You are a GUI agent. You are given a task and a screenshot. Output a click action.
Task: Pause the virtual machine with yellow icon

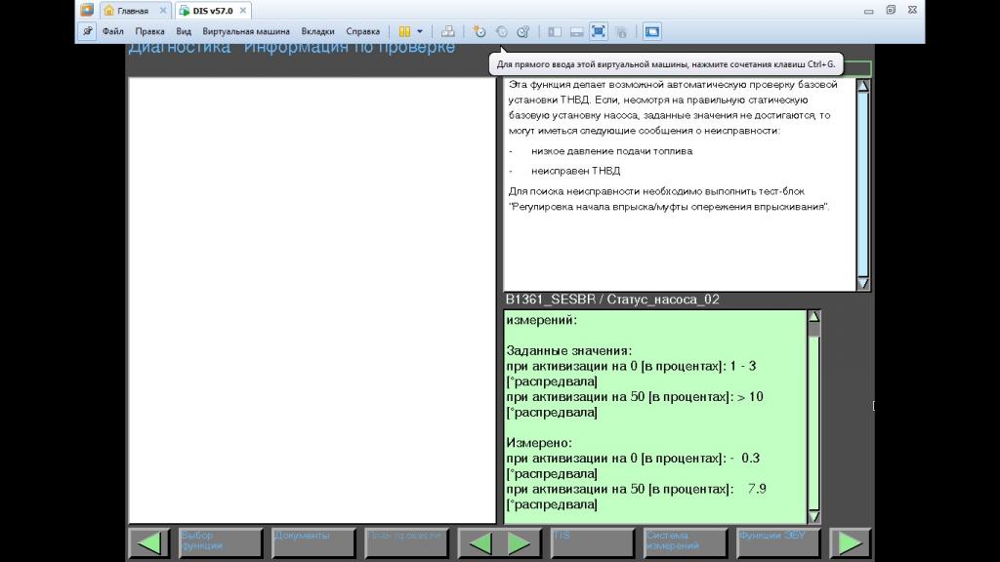[404, 31]
